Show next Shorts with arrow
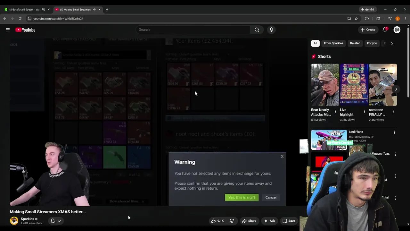The image size is (410, 231). click(396, 90)
